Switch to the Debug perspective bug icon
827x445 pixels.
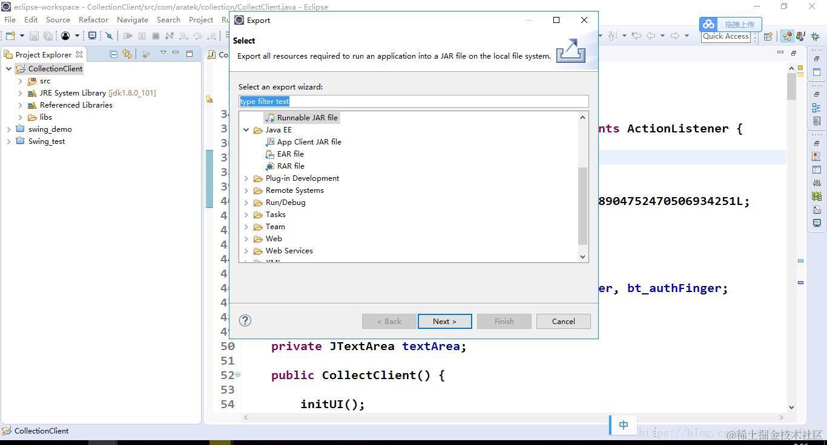[x=815, y=36]
